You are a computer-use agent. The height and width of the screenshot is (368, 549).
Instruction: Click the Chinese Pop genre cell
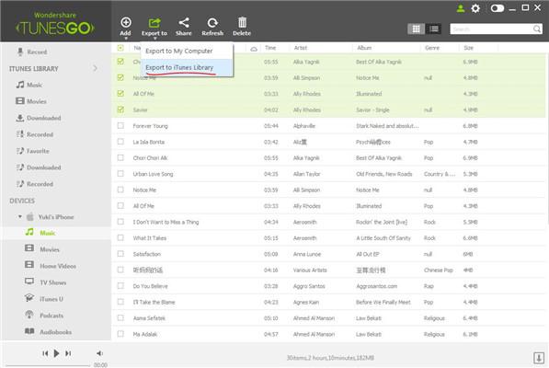point(439,270)
